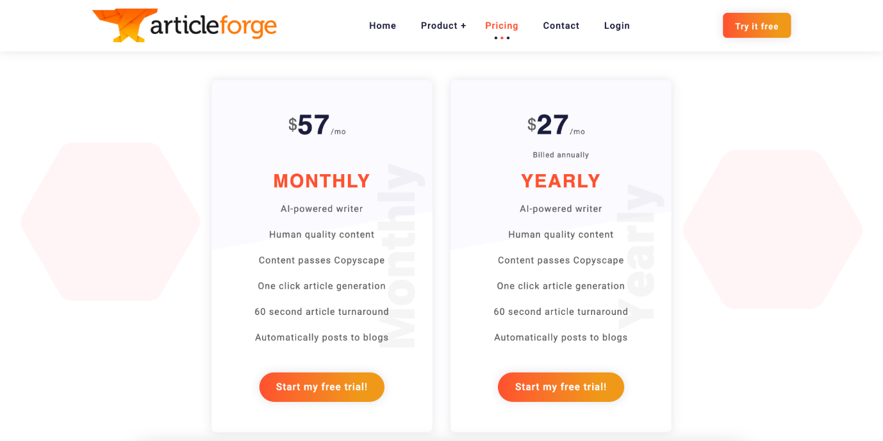
Task: Select the first carousel dot under Pricing
Action: coord(496,38)
